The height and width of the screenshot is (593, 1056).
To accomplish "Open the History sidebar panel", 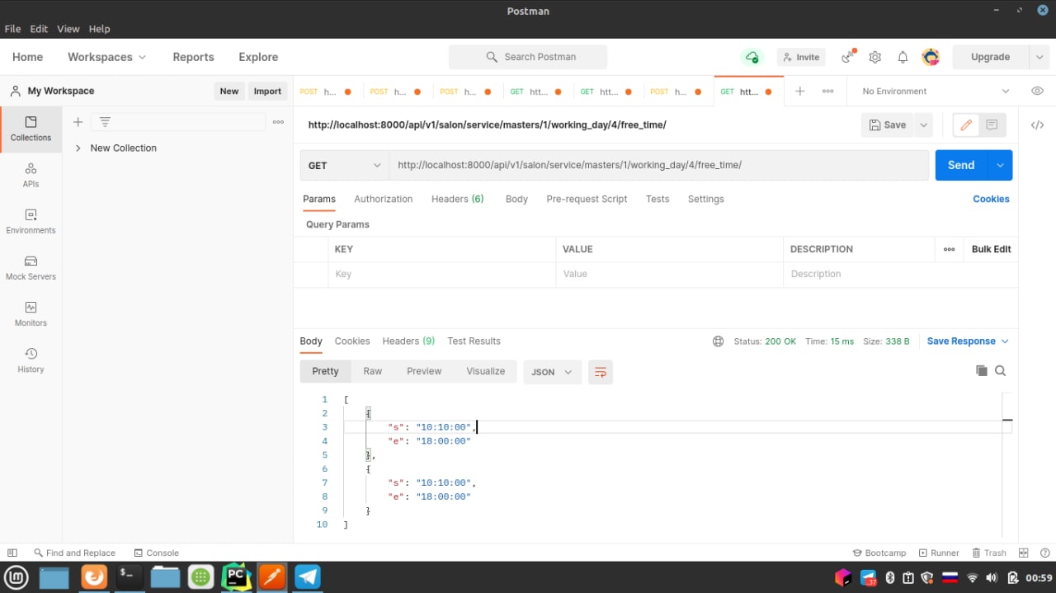I will click(31, 360).
